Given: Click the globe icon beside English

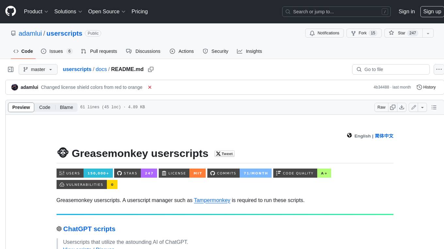Looking at the screenshot, I should (x=349, y=136).
